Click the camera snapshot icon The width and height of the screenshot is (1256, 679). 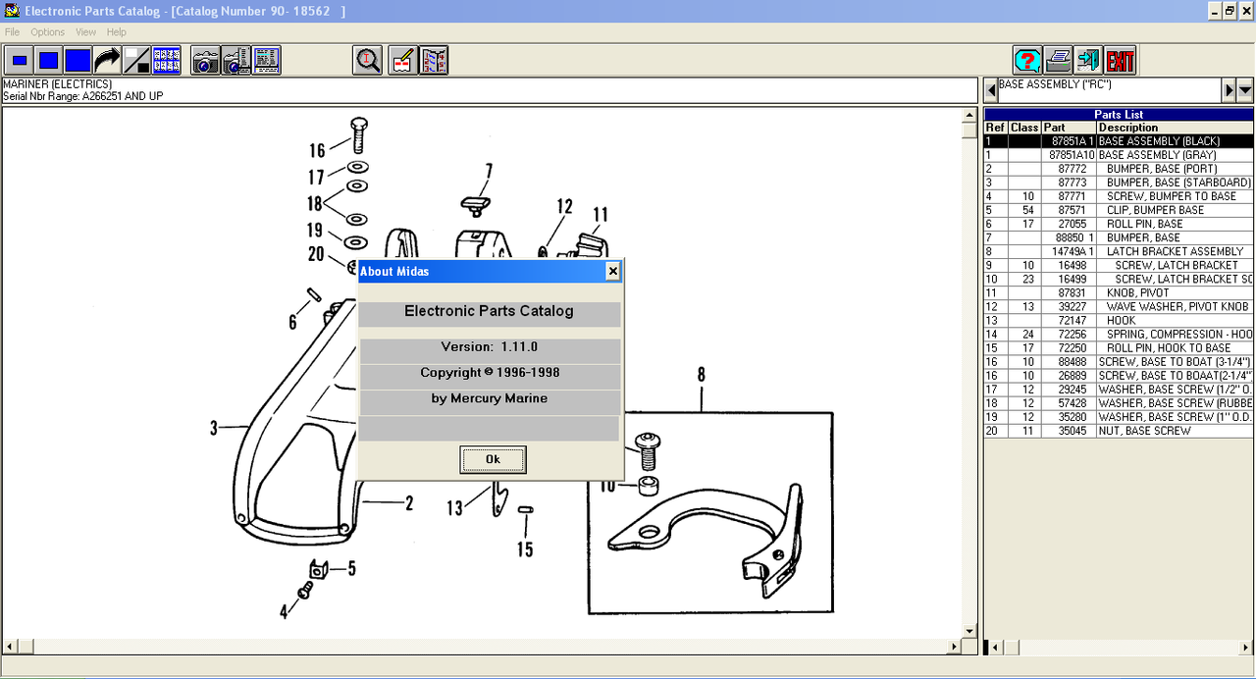pyautogui.click(x=205, y=61)
